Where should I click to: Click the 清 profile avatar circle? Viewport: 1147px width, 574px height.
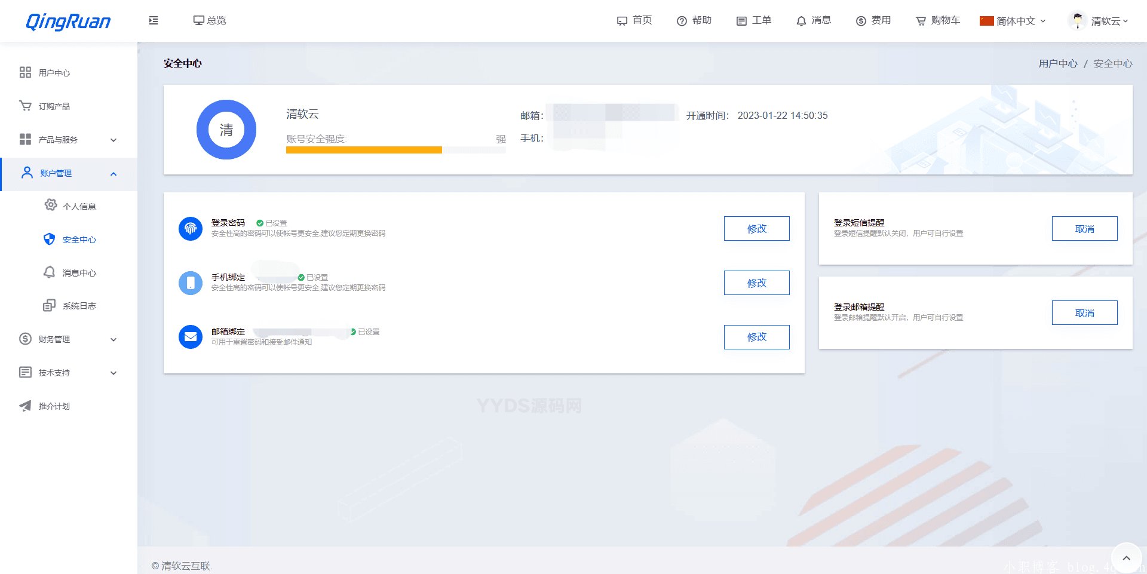tap(226, 130)
